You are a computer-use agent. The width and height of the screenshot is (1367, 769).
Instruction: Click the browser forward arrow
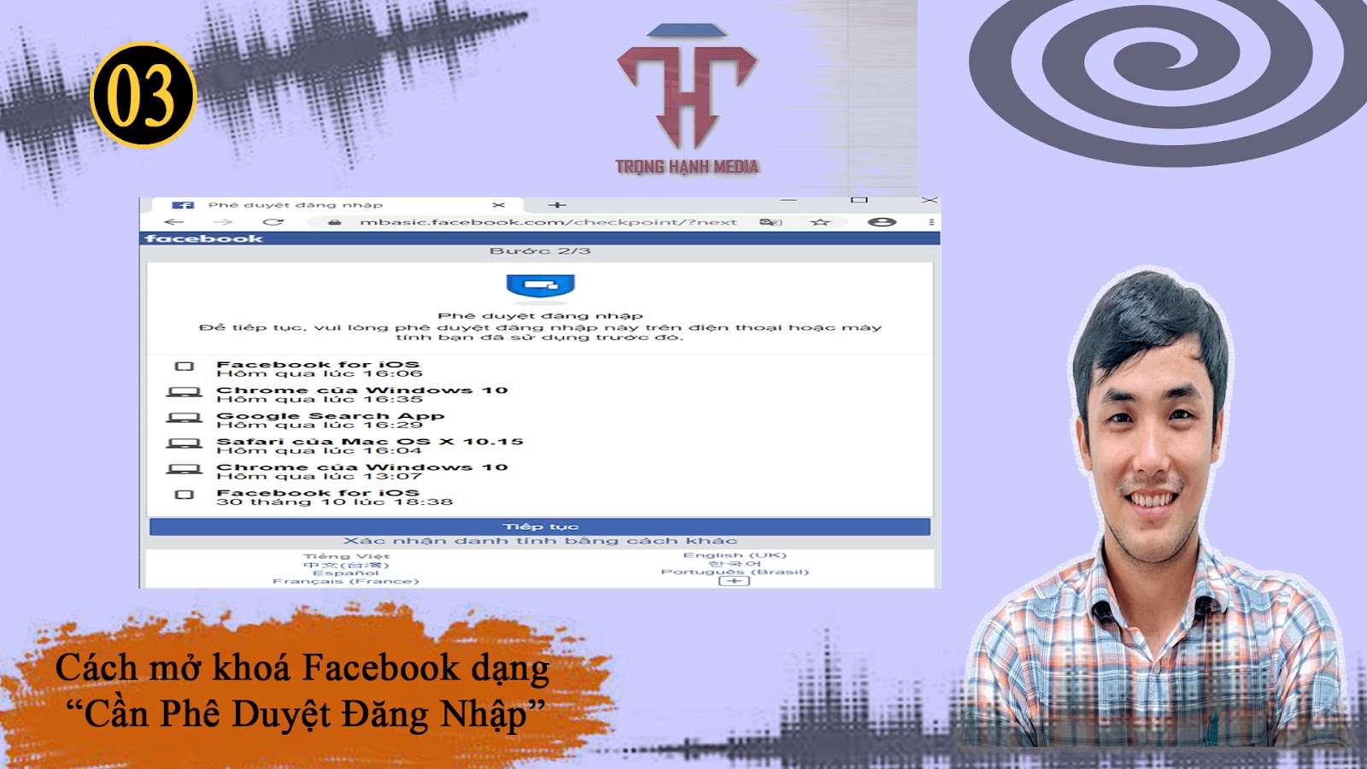coord(223,222)
